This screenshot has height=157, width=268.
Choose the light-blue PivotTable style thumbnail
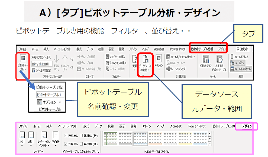200,139
